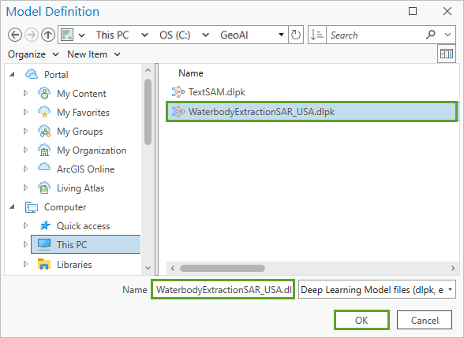This screenshot has width=464, height=338.
Task: Click the project icon in path bar
Action: [67, 35]
